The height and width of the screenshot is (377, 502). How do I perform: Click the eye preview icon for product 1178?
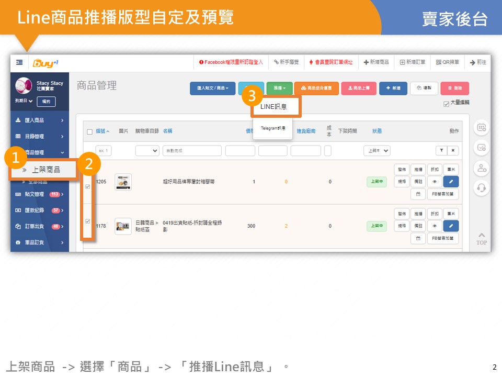pyautogui.click(x=434, y=226)
